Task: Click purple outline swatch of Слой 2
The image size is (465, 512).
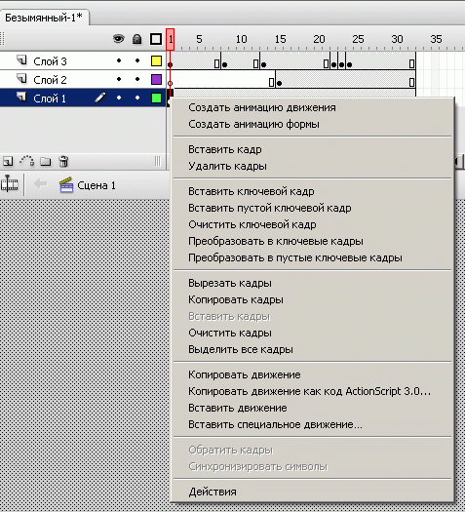Action: click(156, 79)
